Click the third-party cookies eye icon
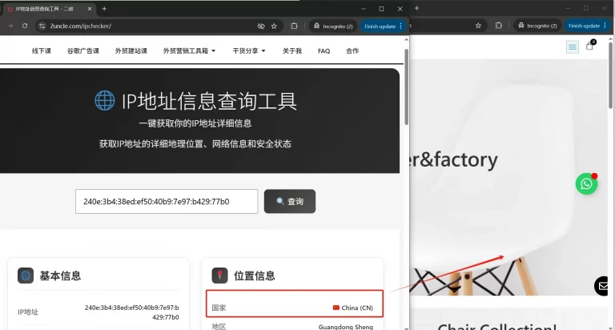 click(261, 26)
